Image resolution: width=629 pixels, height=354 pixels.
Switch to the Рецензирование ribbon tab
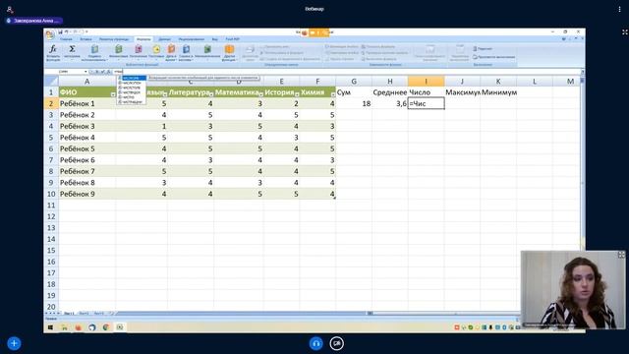click(x=192, y=39)
